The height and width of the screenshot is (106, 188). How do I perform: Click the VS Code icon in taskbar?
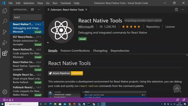coord(103,104)
